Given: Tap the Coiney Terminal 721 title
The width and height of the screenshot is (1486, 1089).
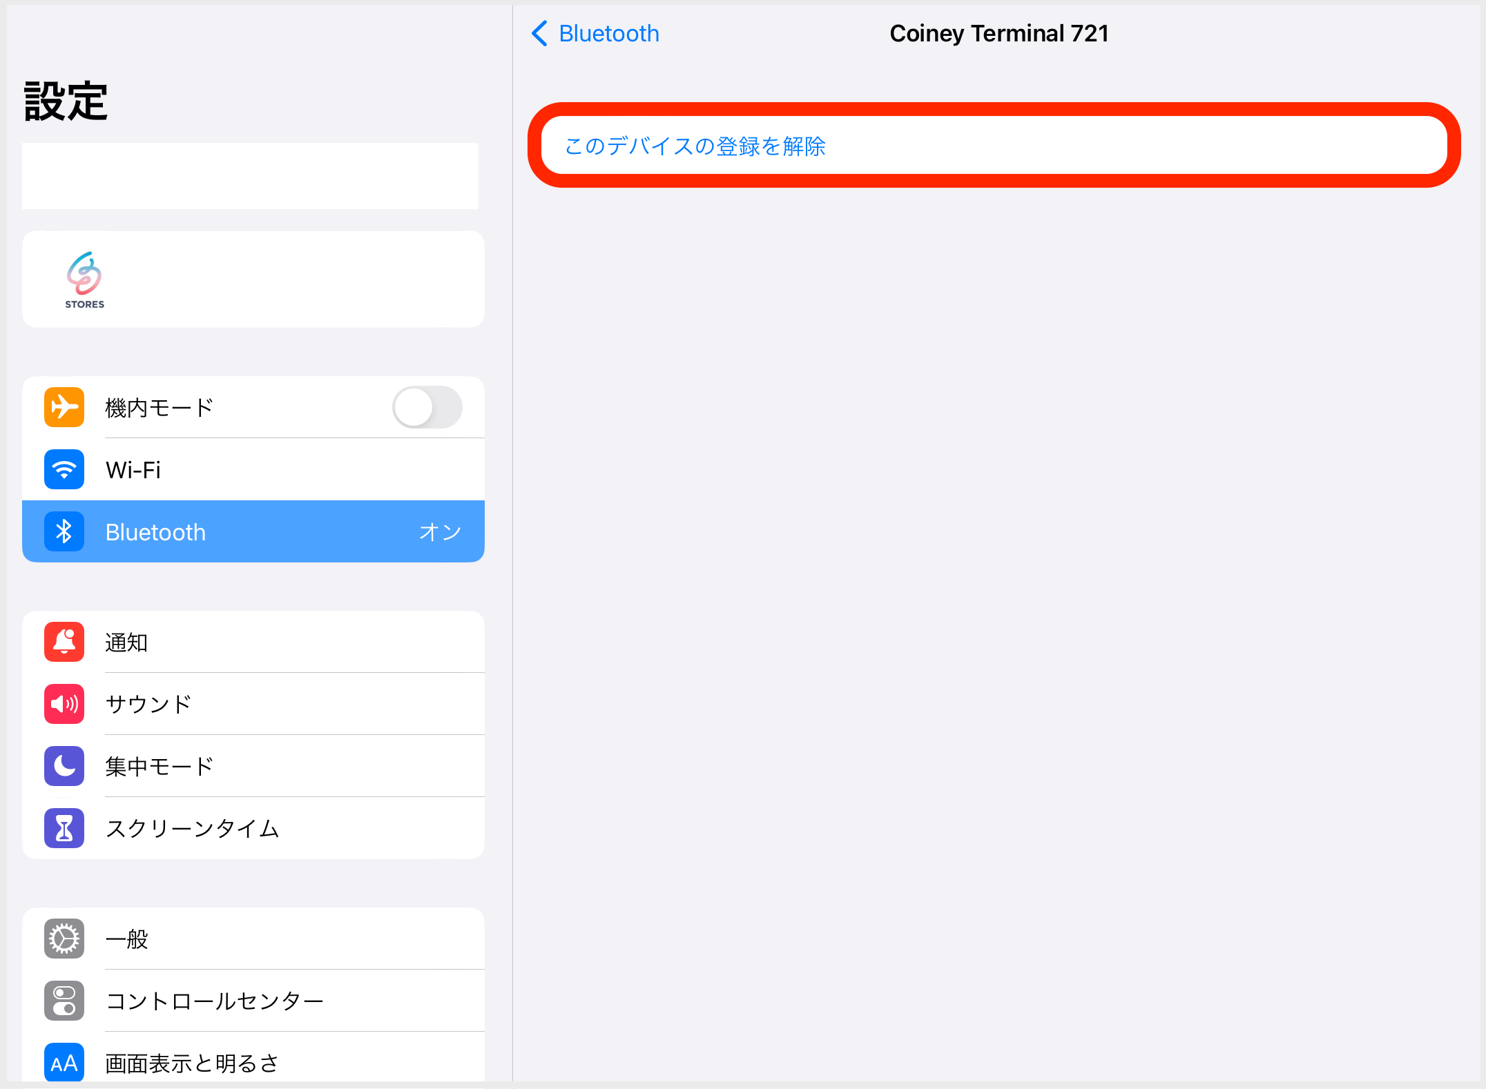Looking at the screenshot, I should point(998,33).
